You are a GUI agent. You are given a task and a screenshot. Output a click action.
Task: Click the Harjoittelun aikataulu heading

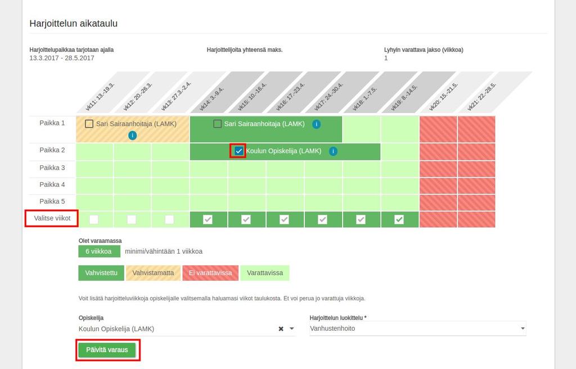pyautogui.click(x=74, y=24)
